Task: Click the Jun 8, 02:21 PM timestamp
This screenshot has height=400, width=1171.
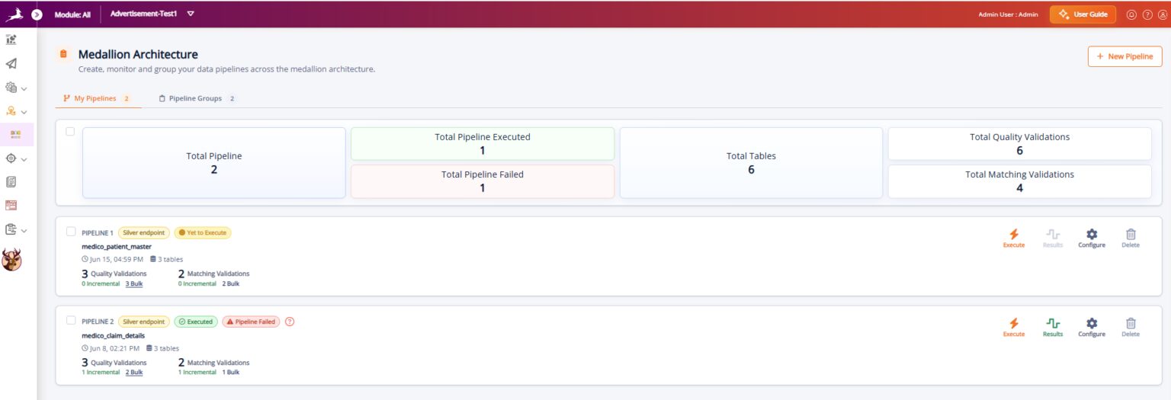Action: coord(110,348)
